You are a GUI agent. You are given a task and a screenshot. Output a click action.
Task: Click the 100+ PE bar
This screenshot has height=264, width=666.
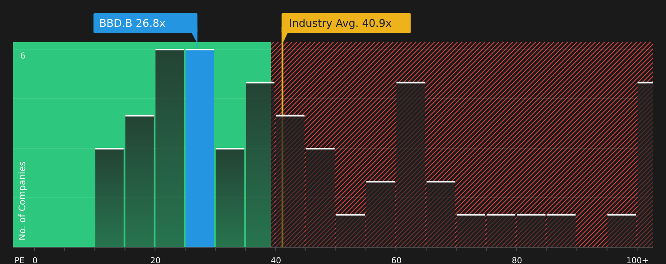click(645, 164)
